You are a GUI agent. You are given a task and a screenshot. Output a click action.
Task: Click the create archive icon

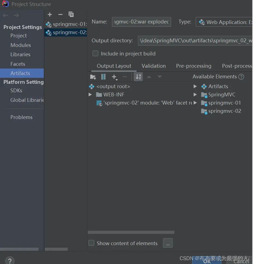click(x=103, y=77)
